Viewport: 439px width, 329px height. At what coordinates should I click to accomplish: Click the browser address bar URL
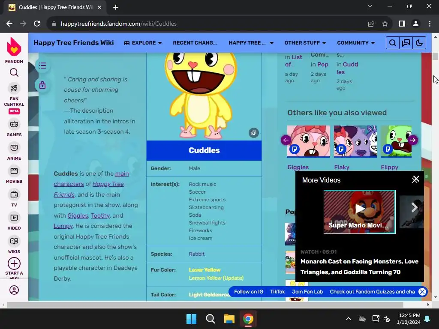(119, 24)
